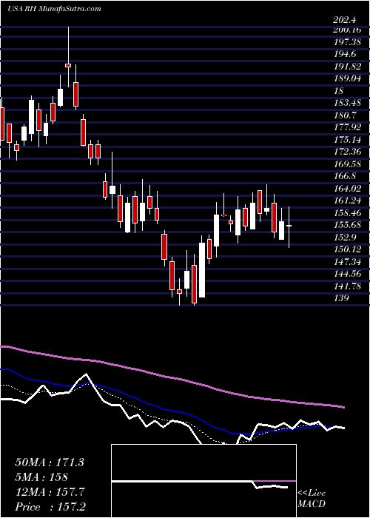370x518 pixels.
Task: Click the Price : 157.2 readout
Action: [x=50, y=507]
